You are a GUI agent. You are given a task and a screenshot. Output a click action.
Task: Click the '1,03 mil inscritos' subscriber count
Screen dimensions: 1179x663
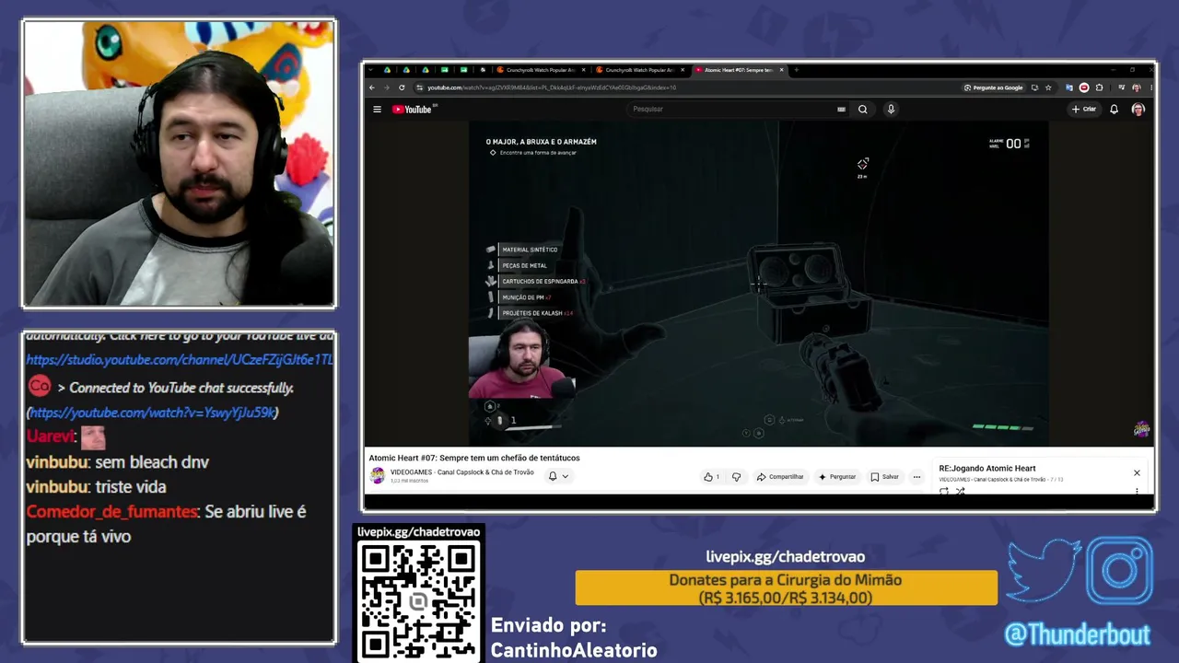tap(410, 481)
